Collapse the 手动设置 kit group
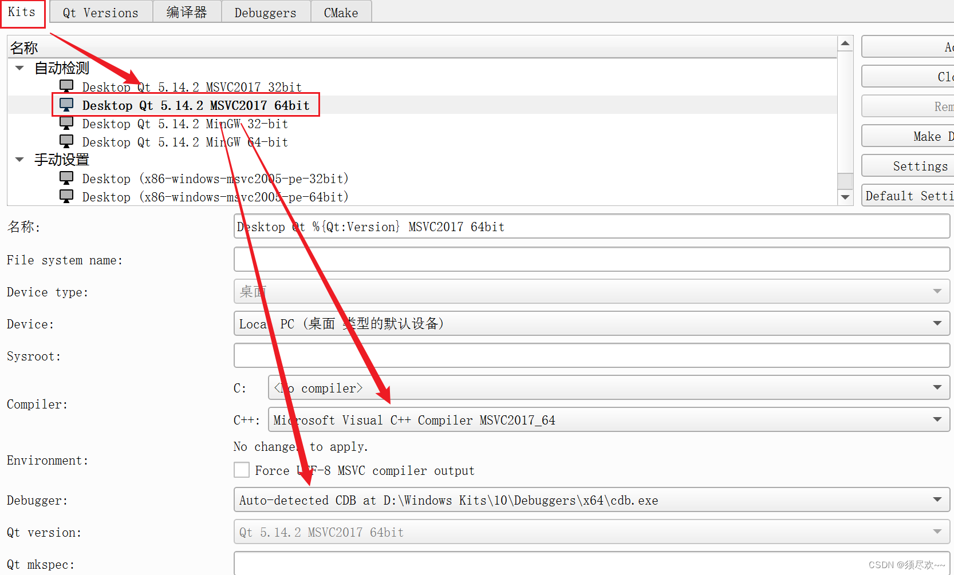The height and width of the screenshot is (575, 954). tap(19, 160)
